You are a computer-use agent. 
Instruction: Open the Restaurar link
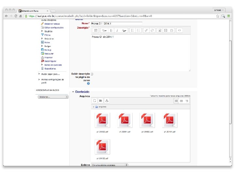pyautogui.click(x=49, y=53)
